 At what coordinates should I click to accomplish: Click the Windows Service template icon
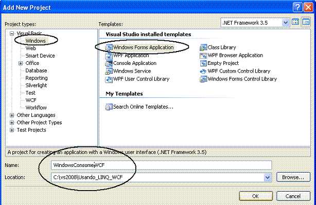109,71
